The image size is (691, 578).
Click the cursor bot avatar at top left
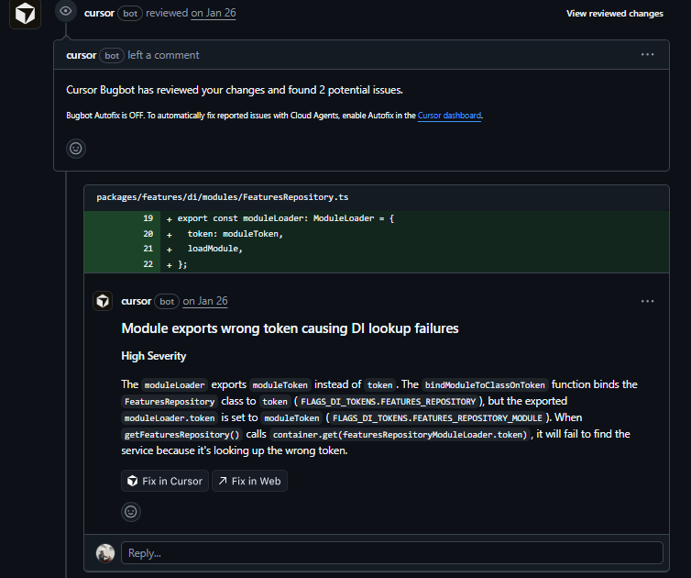coord(25,14)
